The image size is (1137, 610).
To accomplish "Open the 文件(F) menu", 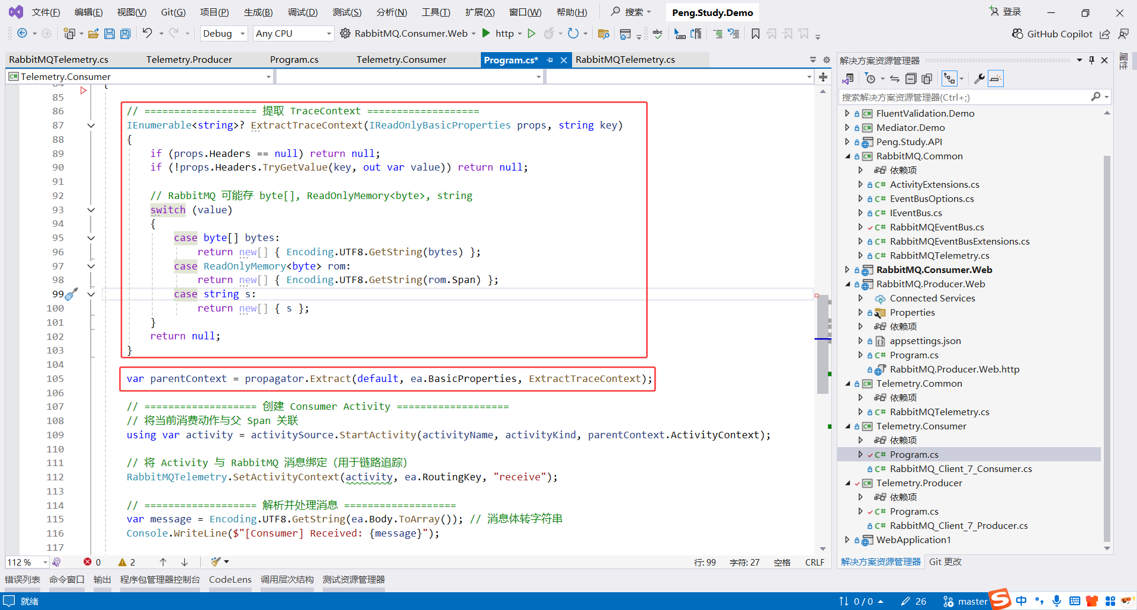I will click(x=46, y=12).
